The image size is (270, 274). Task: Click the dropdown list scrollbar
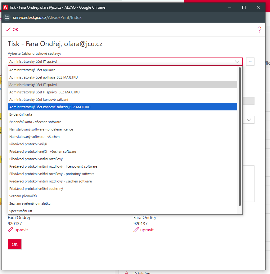pos(240,136)
